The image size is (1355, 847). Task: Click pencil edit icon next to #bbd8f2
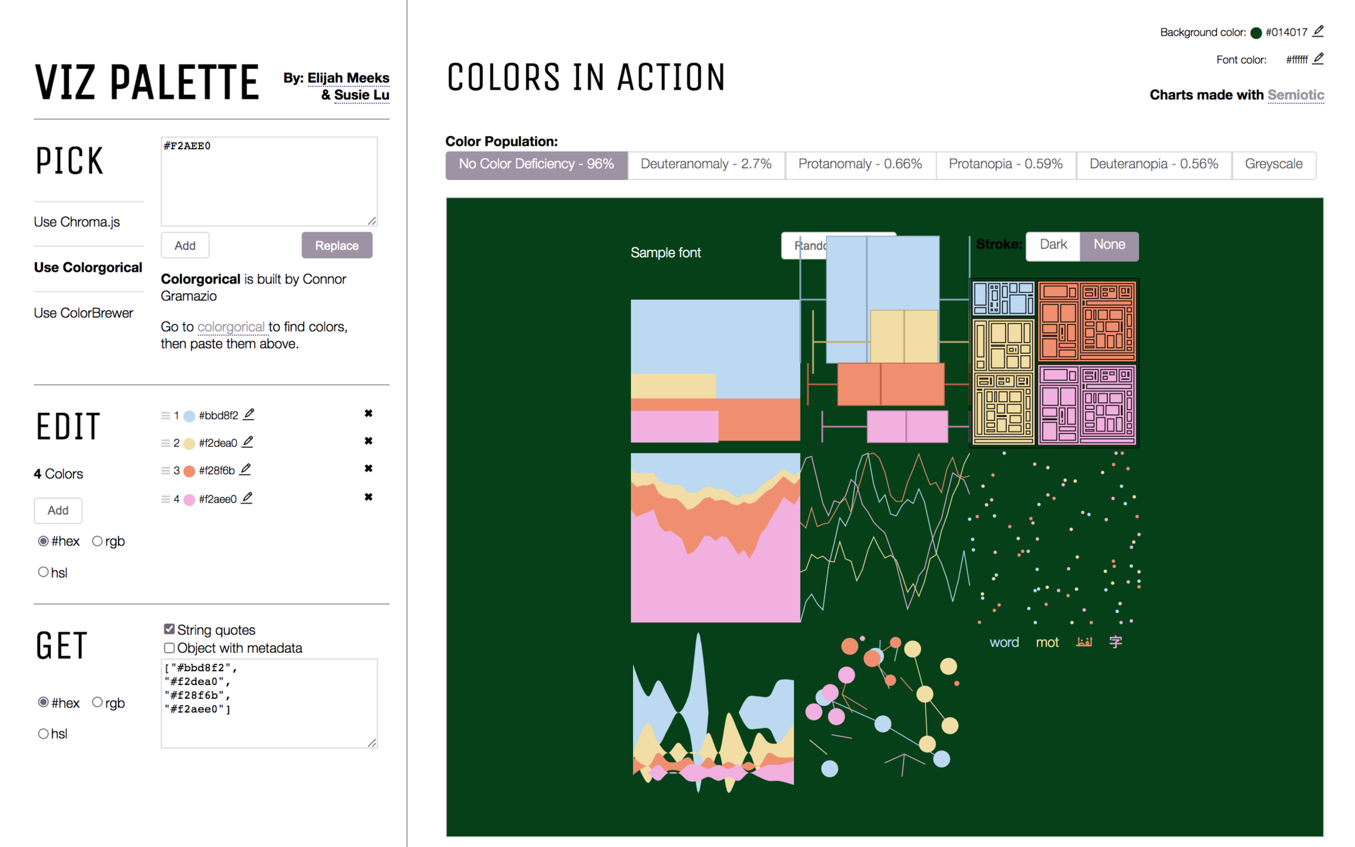click(x=249, y=414)
